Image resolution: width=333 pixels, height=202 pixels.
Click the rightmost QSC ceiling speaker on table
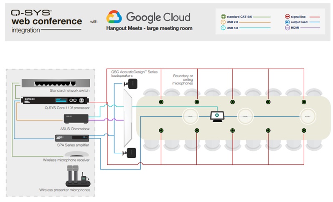pyautogui.click(x=308, y=116)
